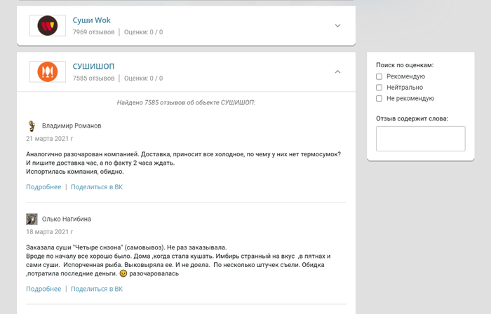
Task: Open Подробнее under Олько Нагибина's review
Action: pos(43,289)
